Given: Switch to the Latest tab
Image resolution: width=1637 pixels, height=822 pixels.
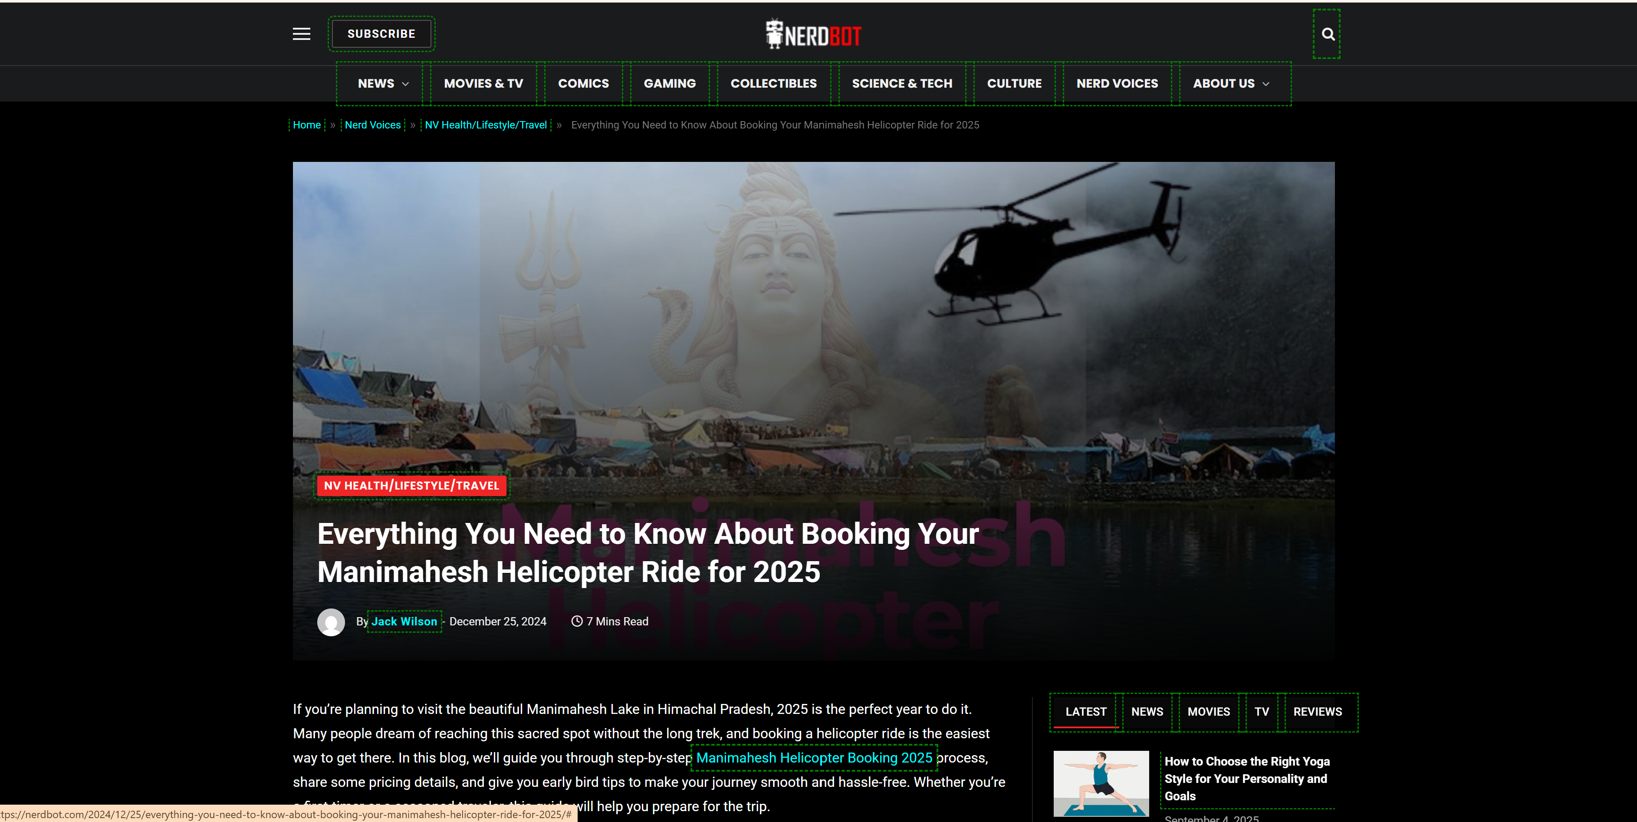Looking at the screenshot, I should tap(1085, 711).
